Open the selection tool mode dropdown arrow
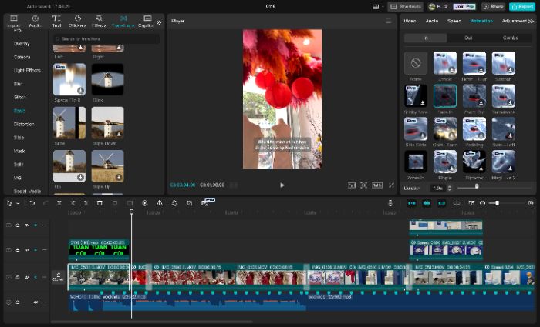This screenshot has height=327, width=540. (18, 203)
